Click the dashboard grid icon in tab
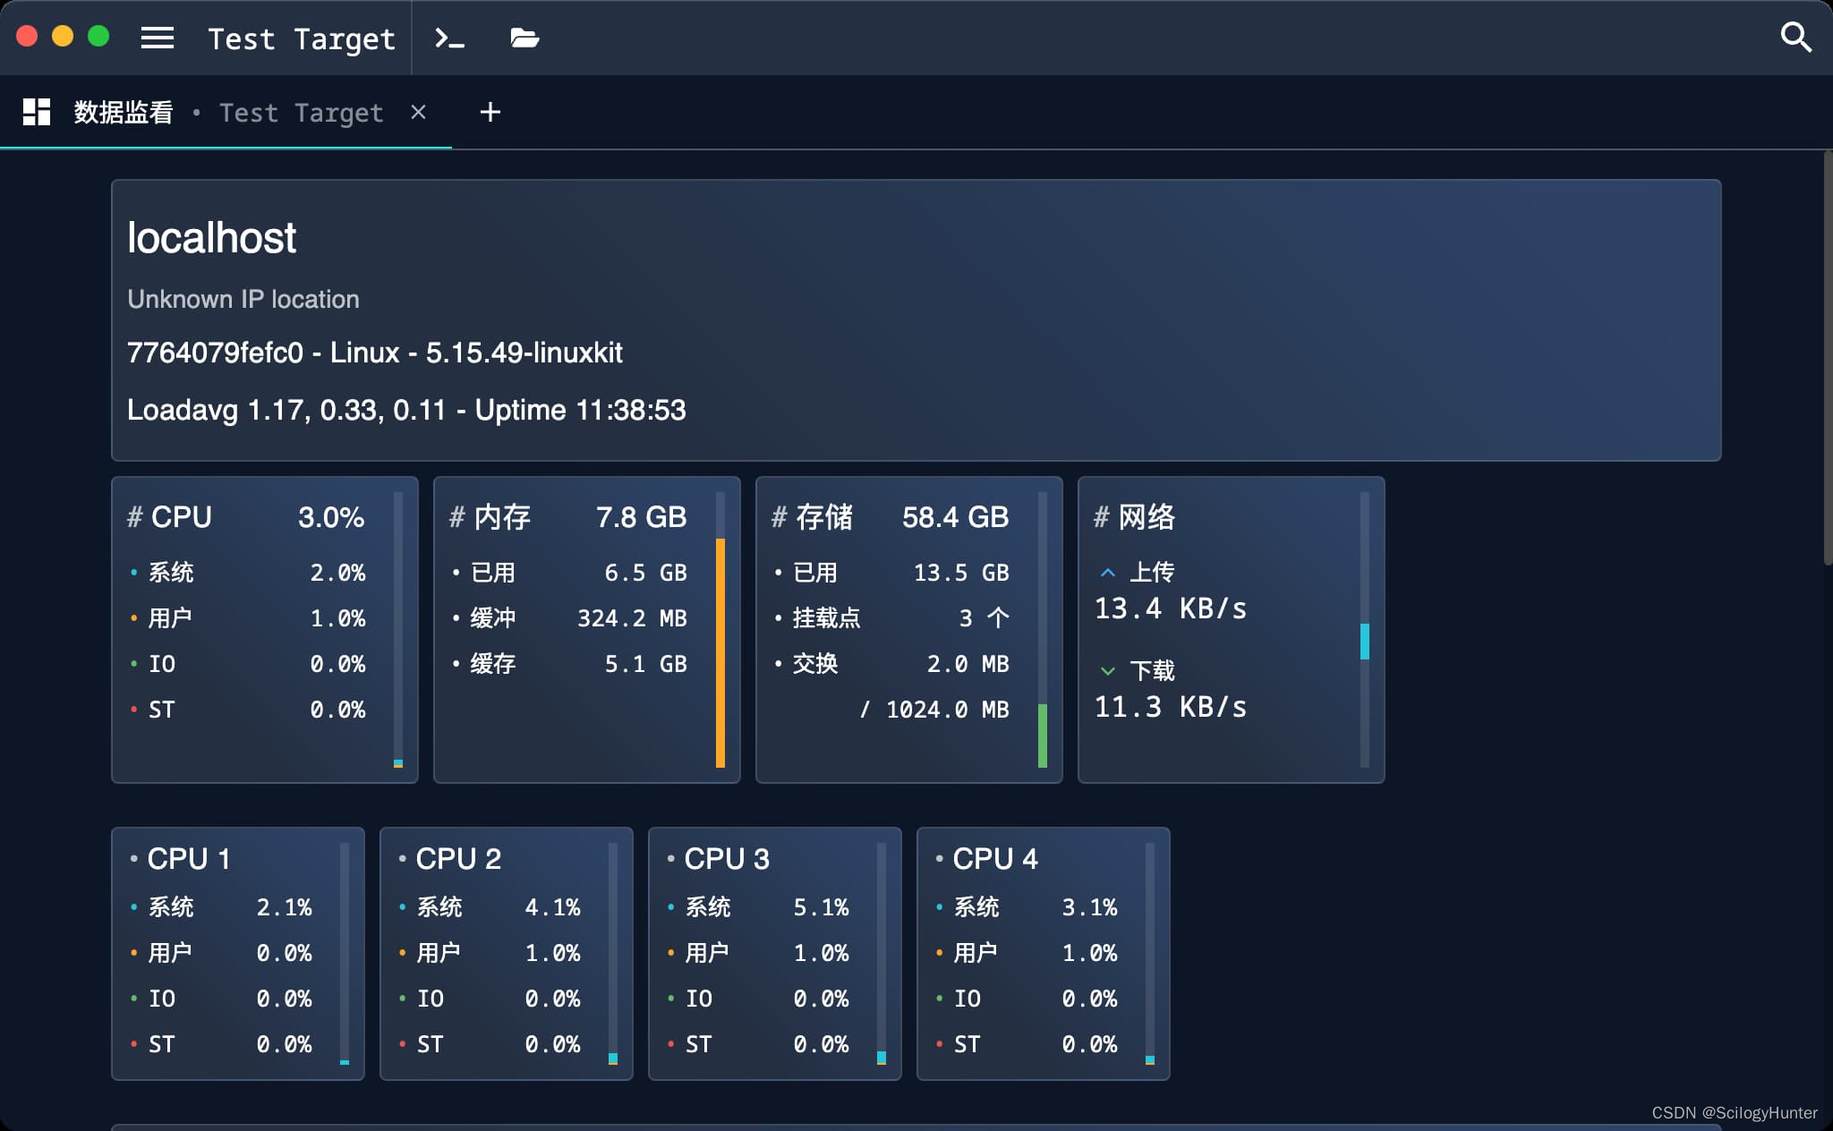 [x=37, y=112]
